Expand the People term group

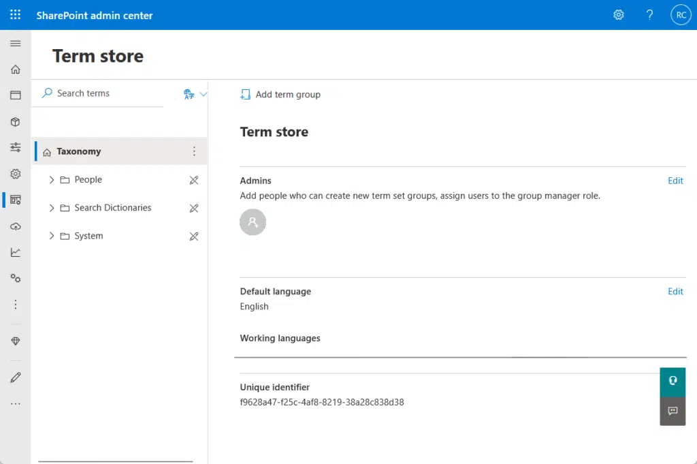tap(52, 180)
